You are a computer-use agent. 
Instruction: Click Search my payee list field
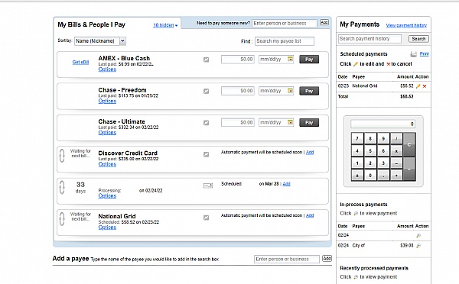coord(285,41)
